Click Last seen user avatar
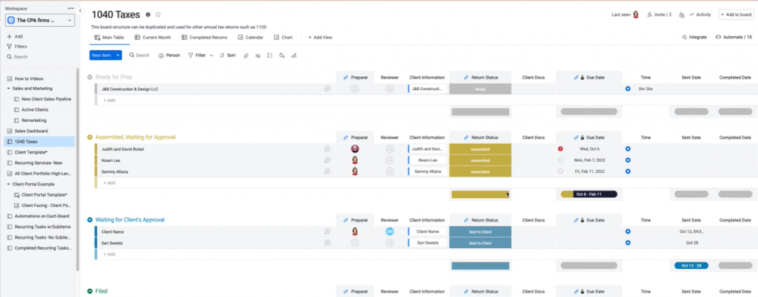 pyautogui.click(x=636, y=15)
